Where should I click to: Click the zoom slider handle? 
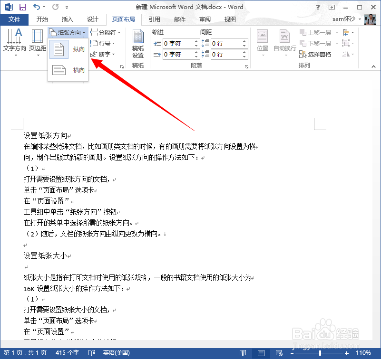coord(320,353)
